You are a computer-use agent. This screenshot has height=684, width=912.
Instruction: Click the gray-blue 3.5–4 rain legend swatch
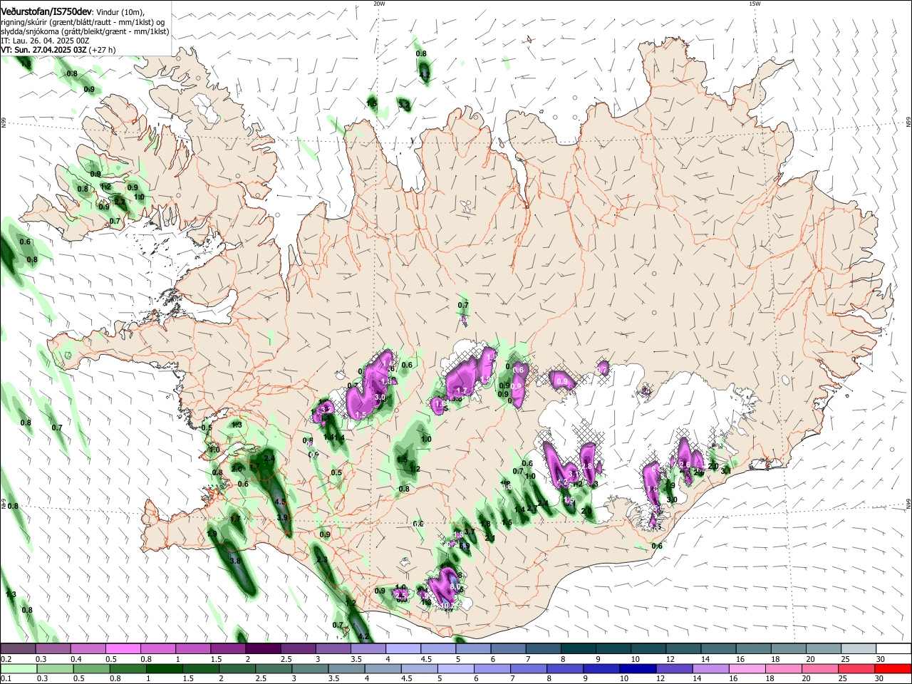click(x=346, y=668)
